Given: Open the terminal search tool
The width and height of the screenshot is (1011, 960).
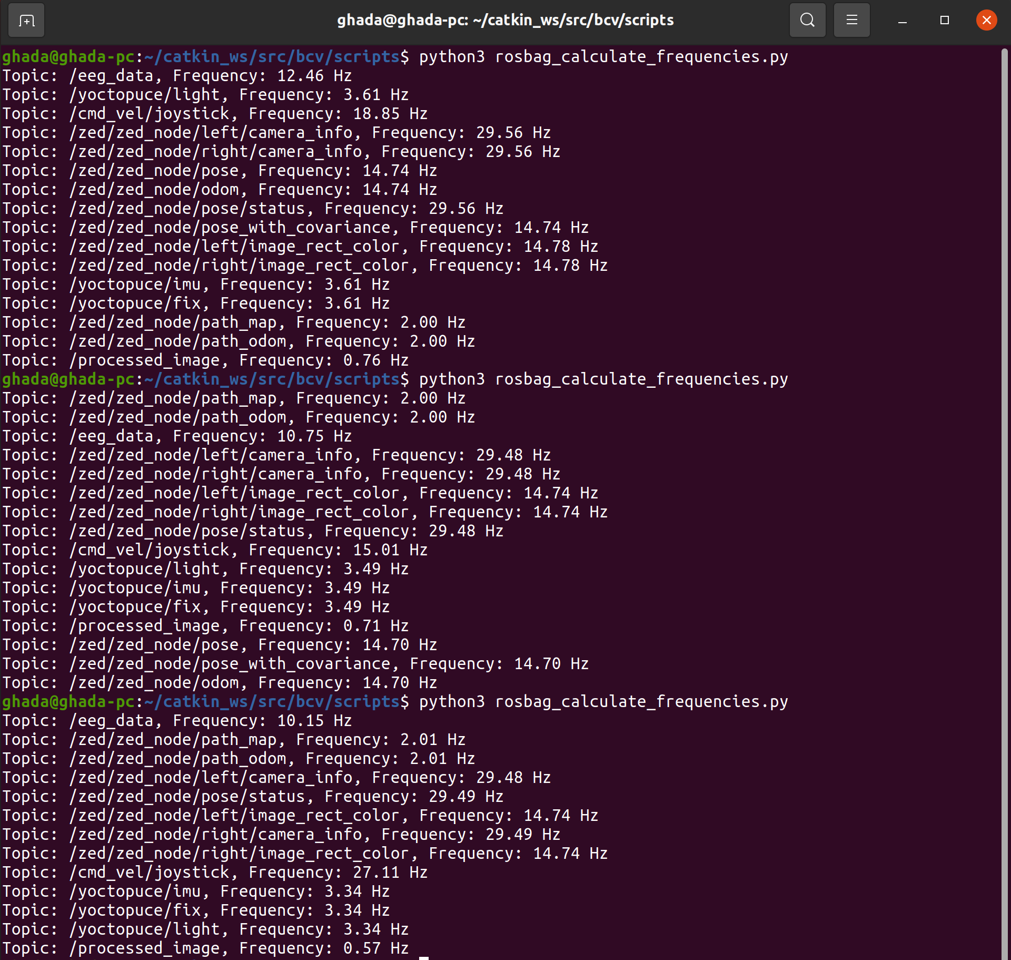Looking at the screenshot, I should (807, 20).
